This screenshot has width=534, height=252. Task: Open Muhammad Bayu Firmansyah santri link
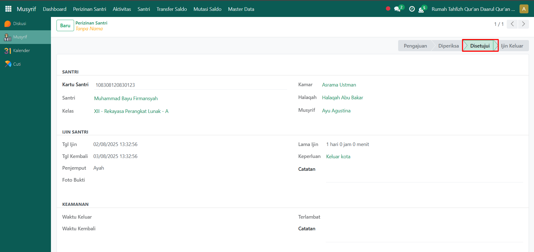(126, 98)
